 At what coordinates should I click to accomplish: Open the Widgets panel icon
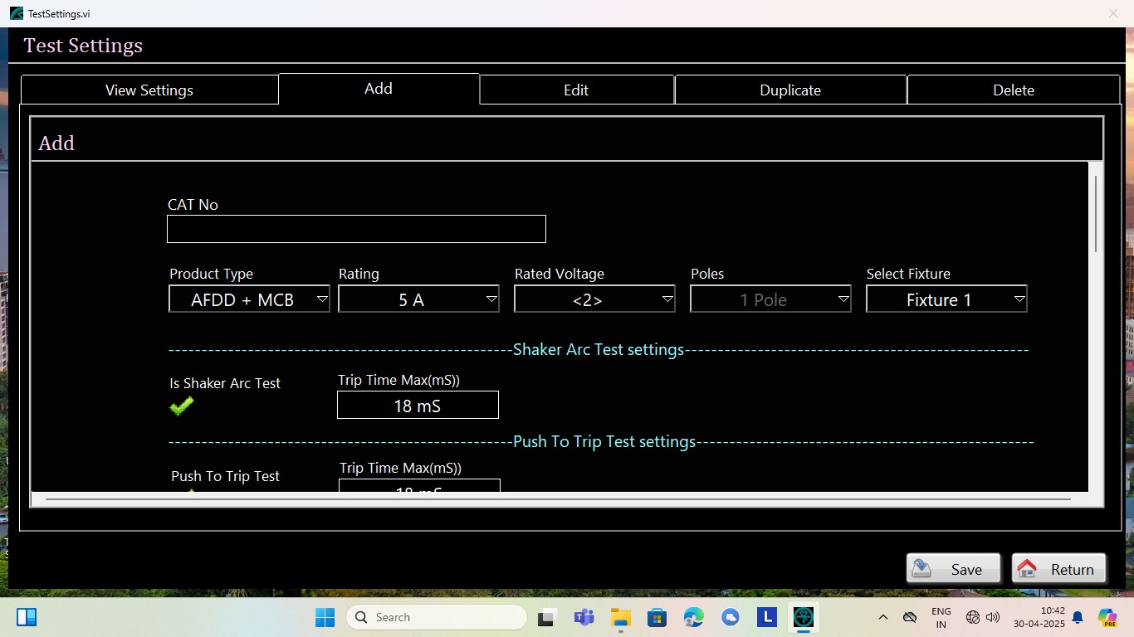pos(27,617)
